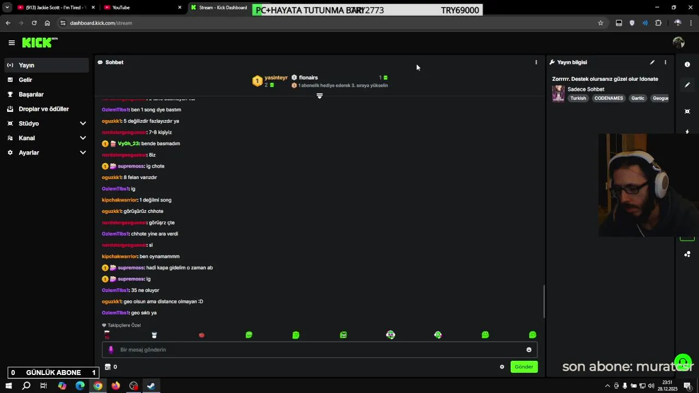Image resolution: width=699 pixels, height=393 pixels.
Task: Focus the 'Bir mesaj gönderin' message field
Action: pos(319,350)
